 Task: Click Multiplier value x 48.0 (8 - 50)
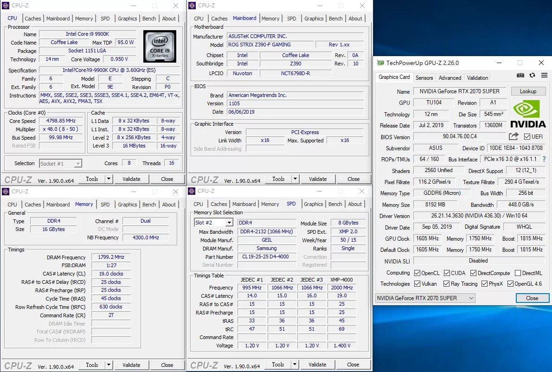tap(61, 129)
